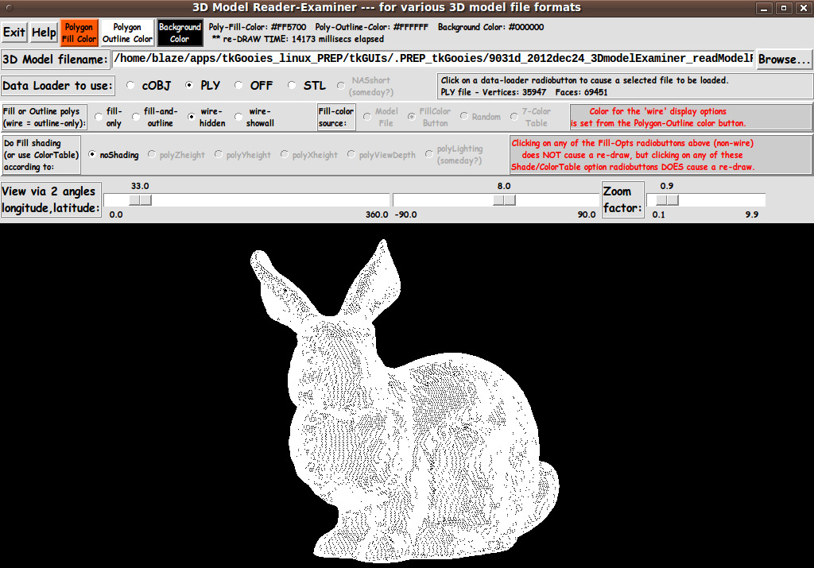Click the 'Faces: 69451' text

point(581,92)
